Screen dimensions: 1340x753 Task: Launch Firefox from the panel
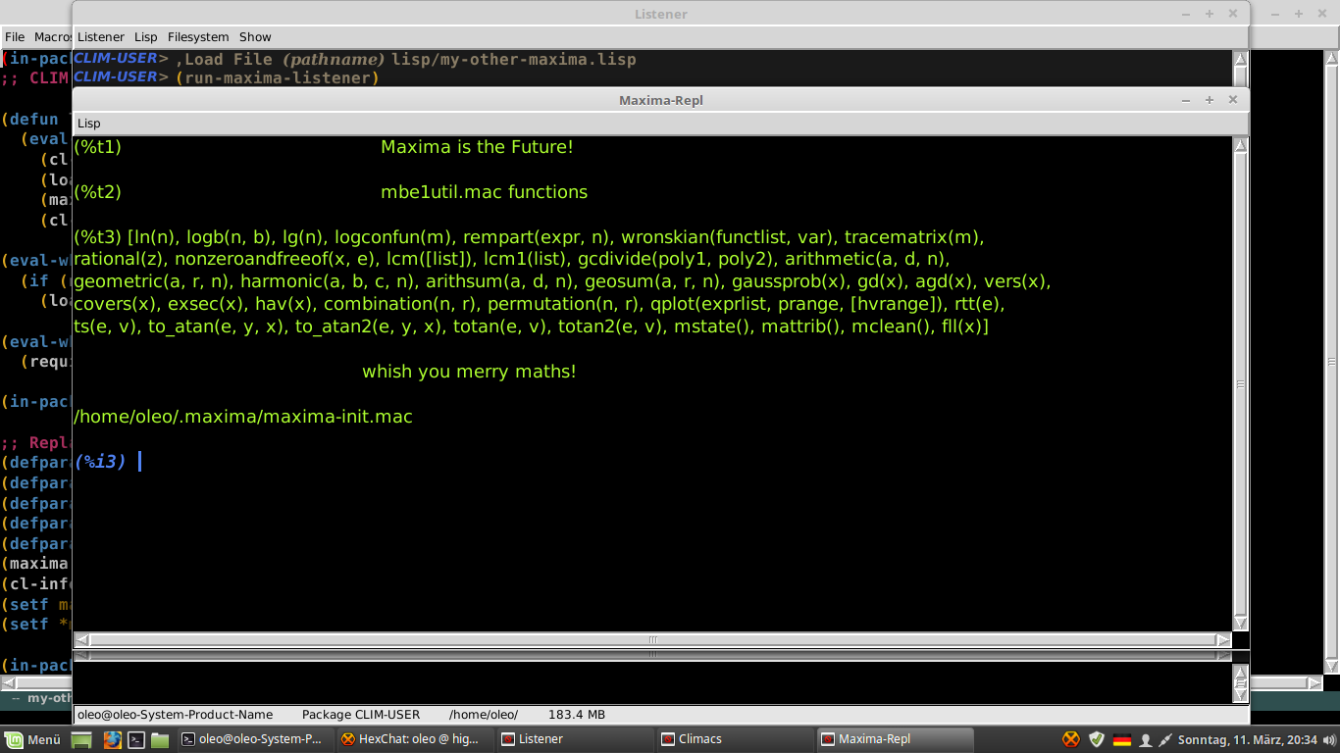tap(113, 739)
